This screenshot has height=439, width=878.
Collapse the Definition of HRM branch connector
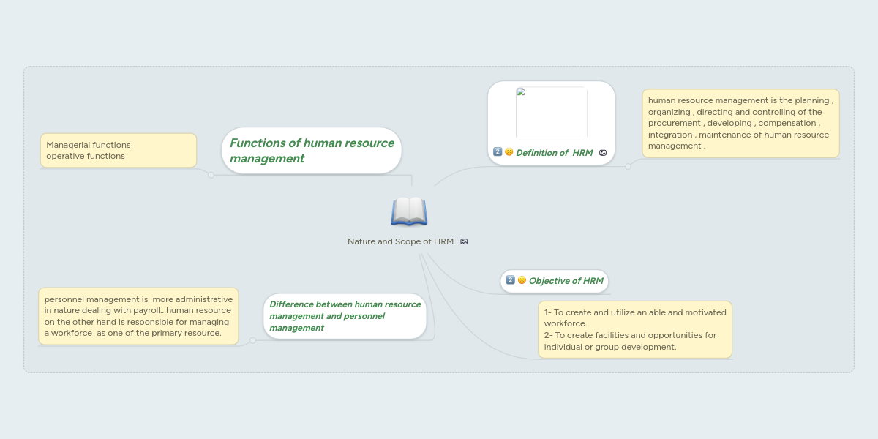pyautogui.click(x=628, y=166)
